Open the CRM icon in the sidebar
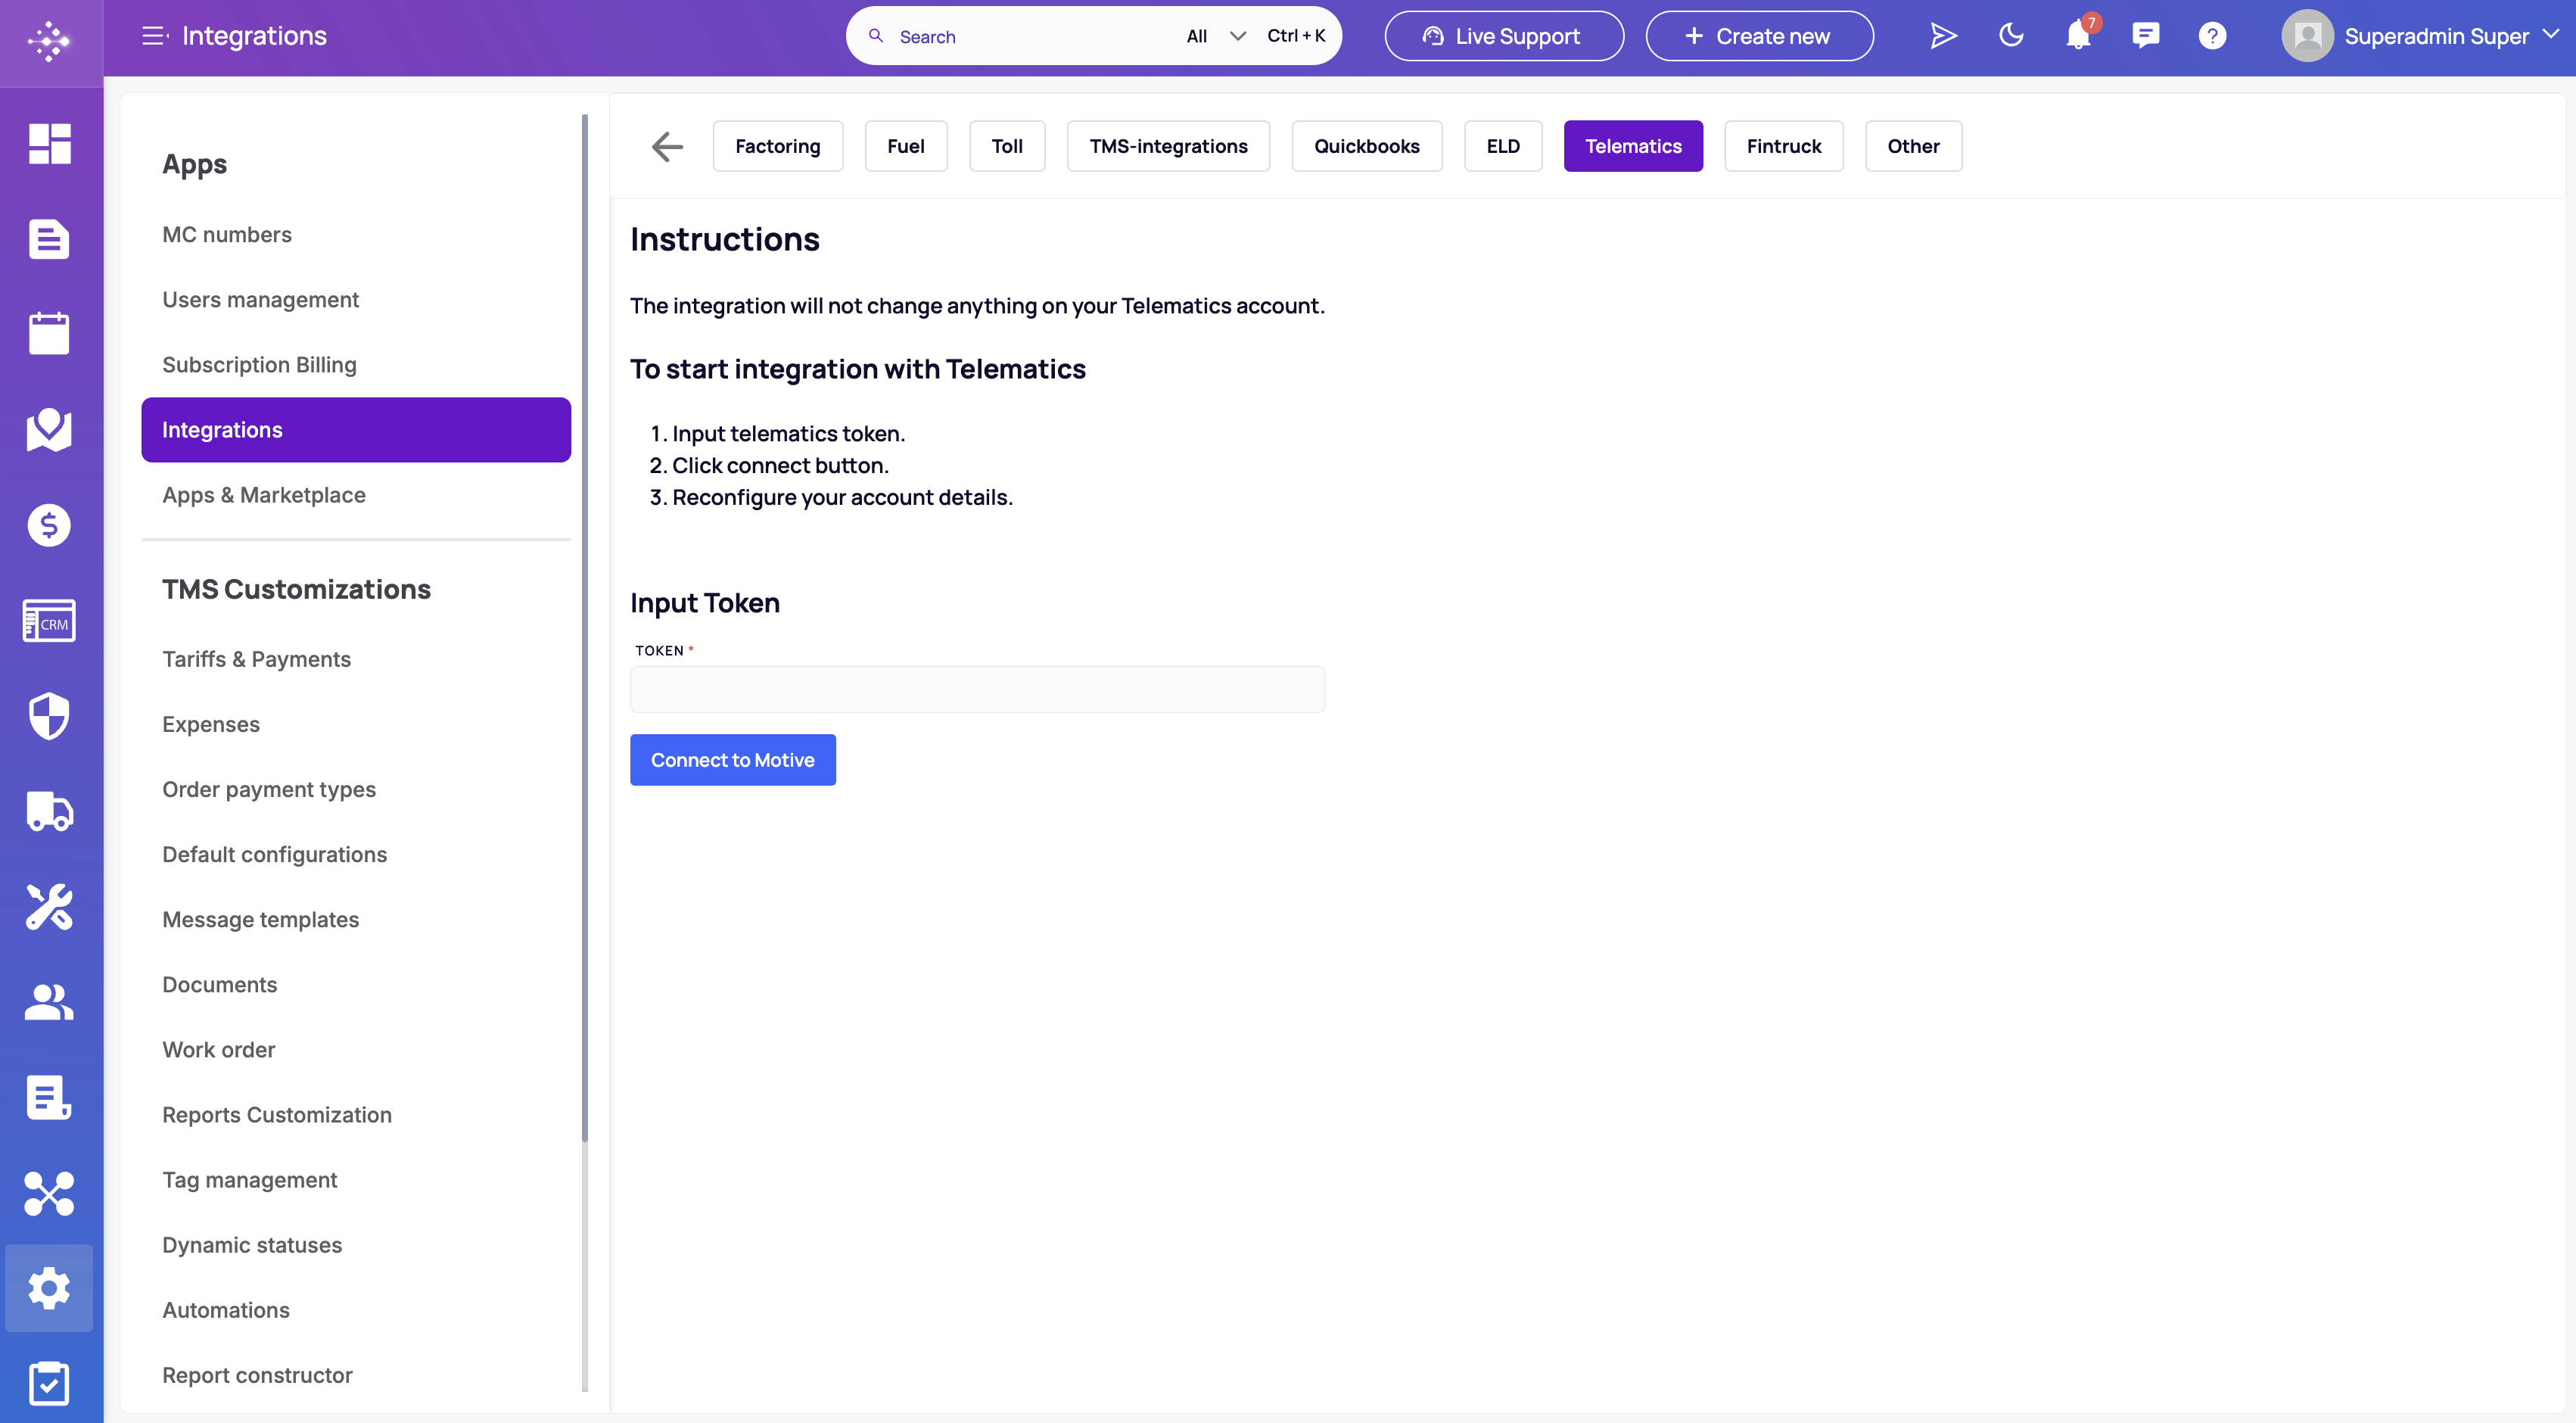2576x1423 pixels. [x=49, y=620]
